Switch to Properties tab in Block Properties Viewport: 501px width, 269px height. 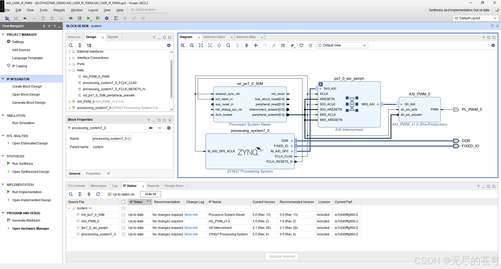(93, 174)
